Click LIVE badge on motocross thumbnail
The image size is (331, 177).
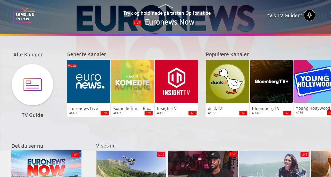click(161, 154)
